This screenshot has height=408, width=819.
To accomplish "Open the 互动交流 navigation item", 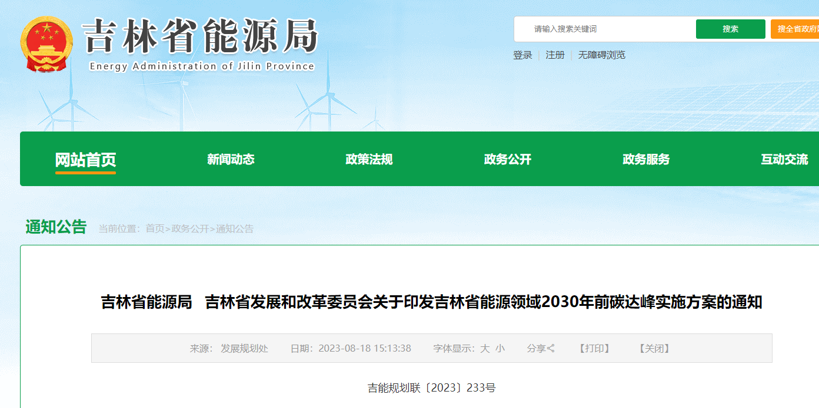I will tap(784, 160).
